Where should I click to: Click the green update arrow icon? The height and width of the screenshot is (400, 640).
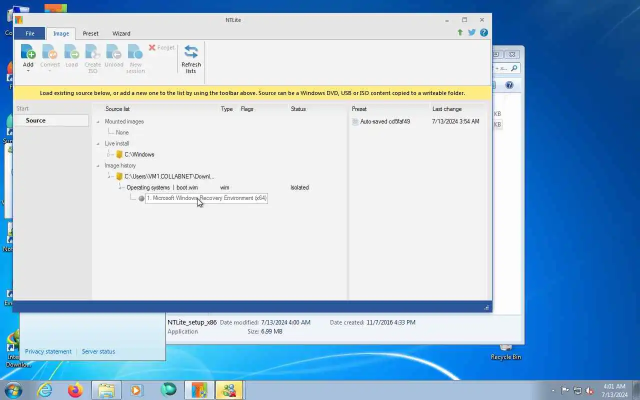coord(460,32)
